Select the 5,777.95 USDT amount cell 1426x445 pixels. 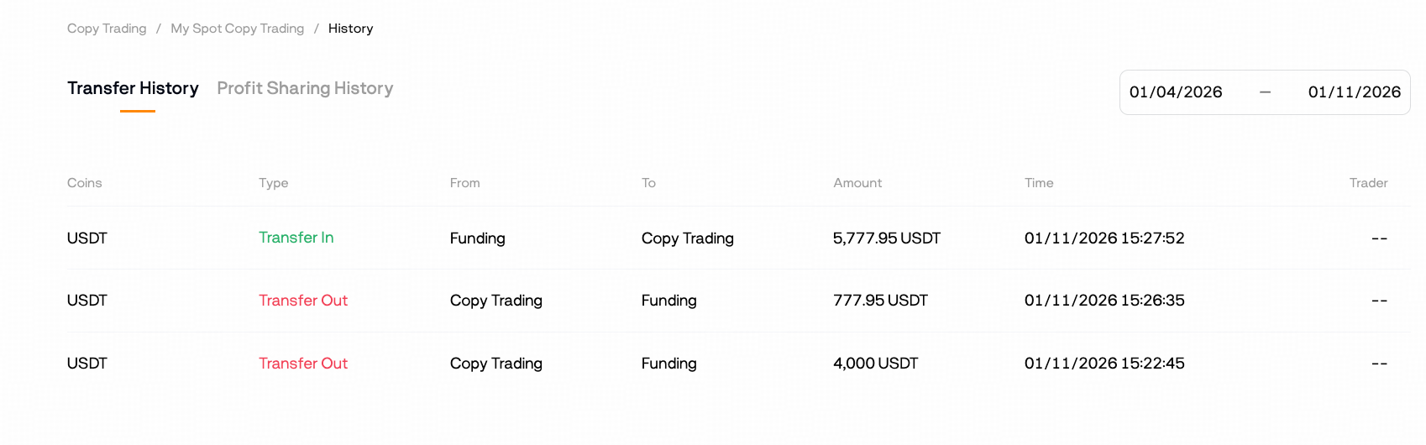(886, 238)
